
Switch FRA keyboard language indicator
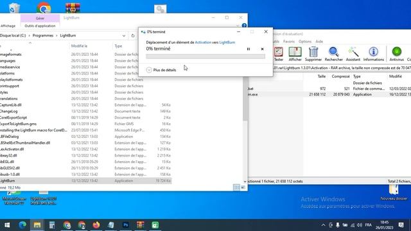368,225
